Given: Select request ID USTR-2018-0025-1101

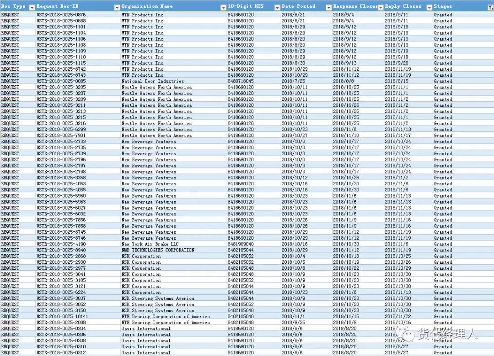Looking at the screenshot, I should 61,27.
